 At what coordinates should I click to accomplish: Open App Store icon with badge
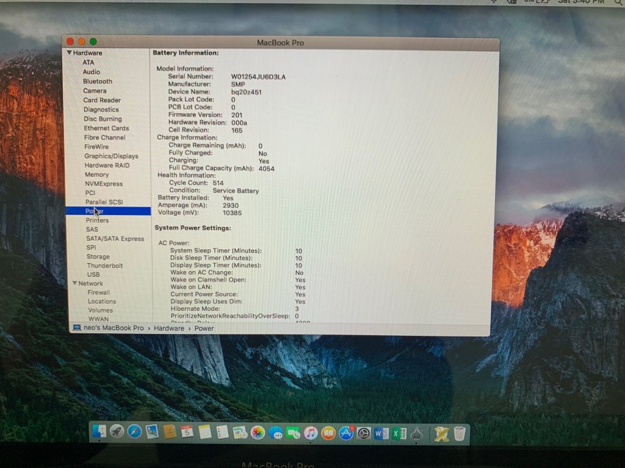pyautogui.click(x=346, y=433)
